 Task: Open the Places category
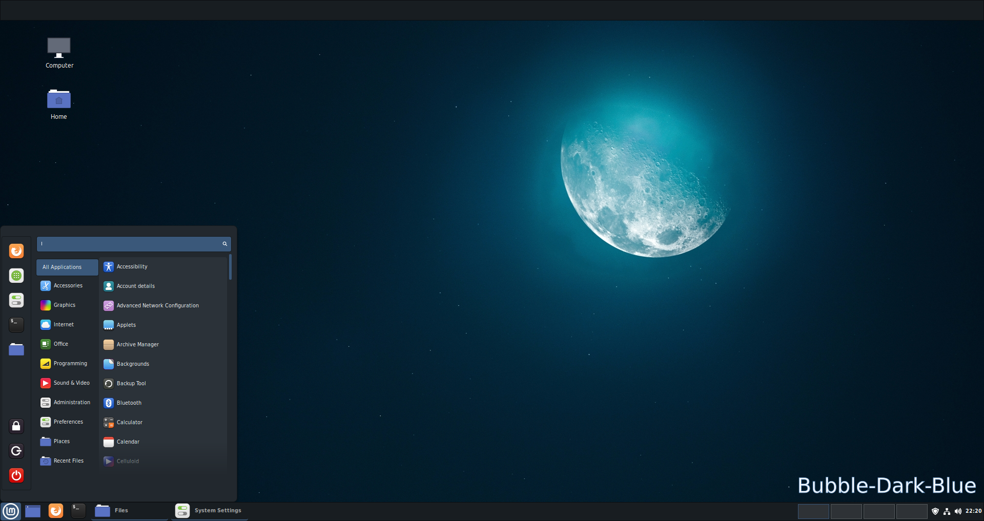pyautogui.click(x=67, y=442)
